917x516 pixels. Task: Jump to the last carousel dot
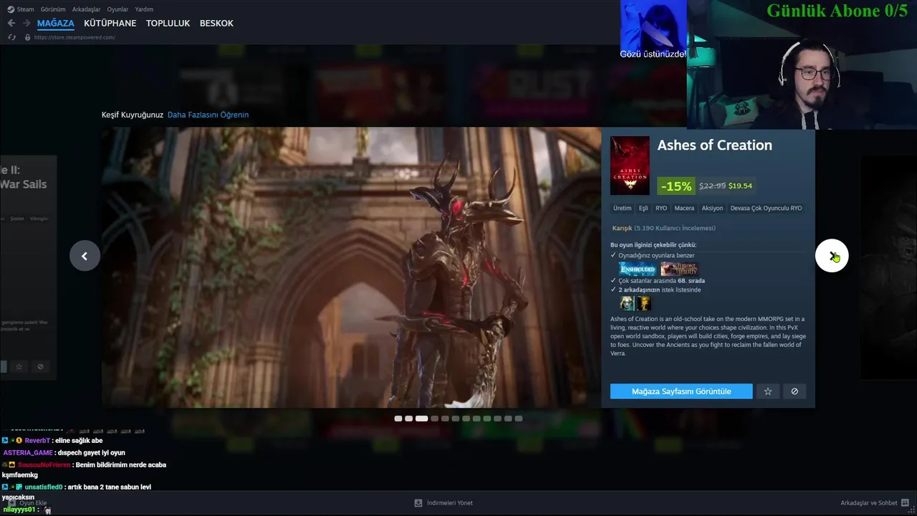click(x=519, y=419)
